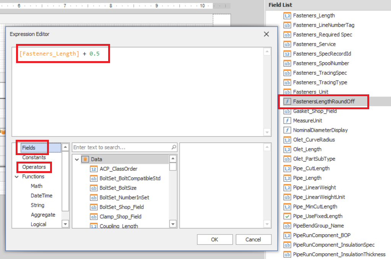391x259 pixels.
Task: Click the ab icon beside Gasket_Shop_Field
Action: 287,111
